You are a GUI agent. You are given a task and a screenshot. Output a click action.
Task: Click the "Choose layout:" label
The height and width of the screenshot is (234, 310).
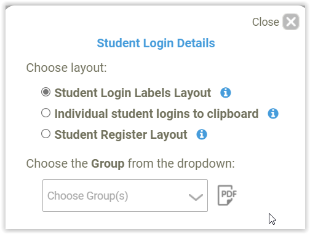coord(66,68)
